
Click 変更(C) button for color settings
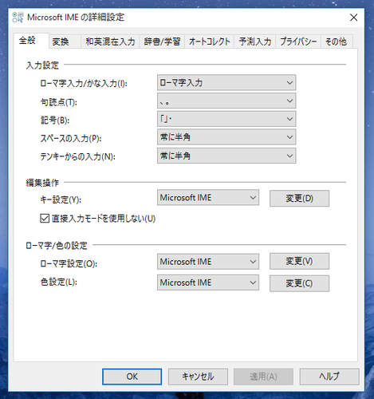(x=299, y=283)
